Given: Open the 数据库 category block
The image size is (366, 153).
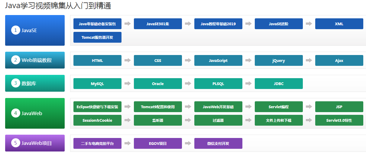Looking at the screenshot, I should click(x=35, y=83).
